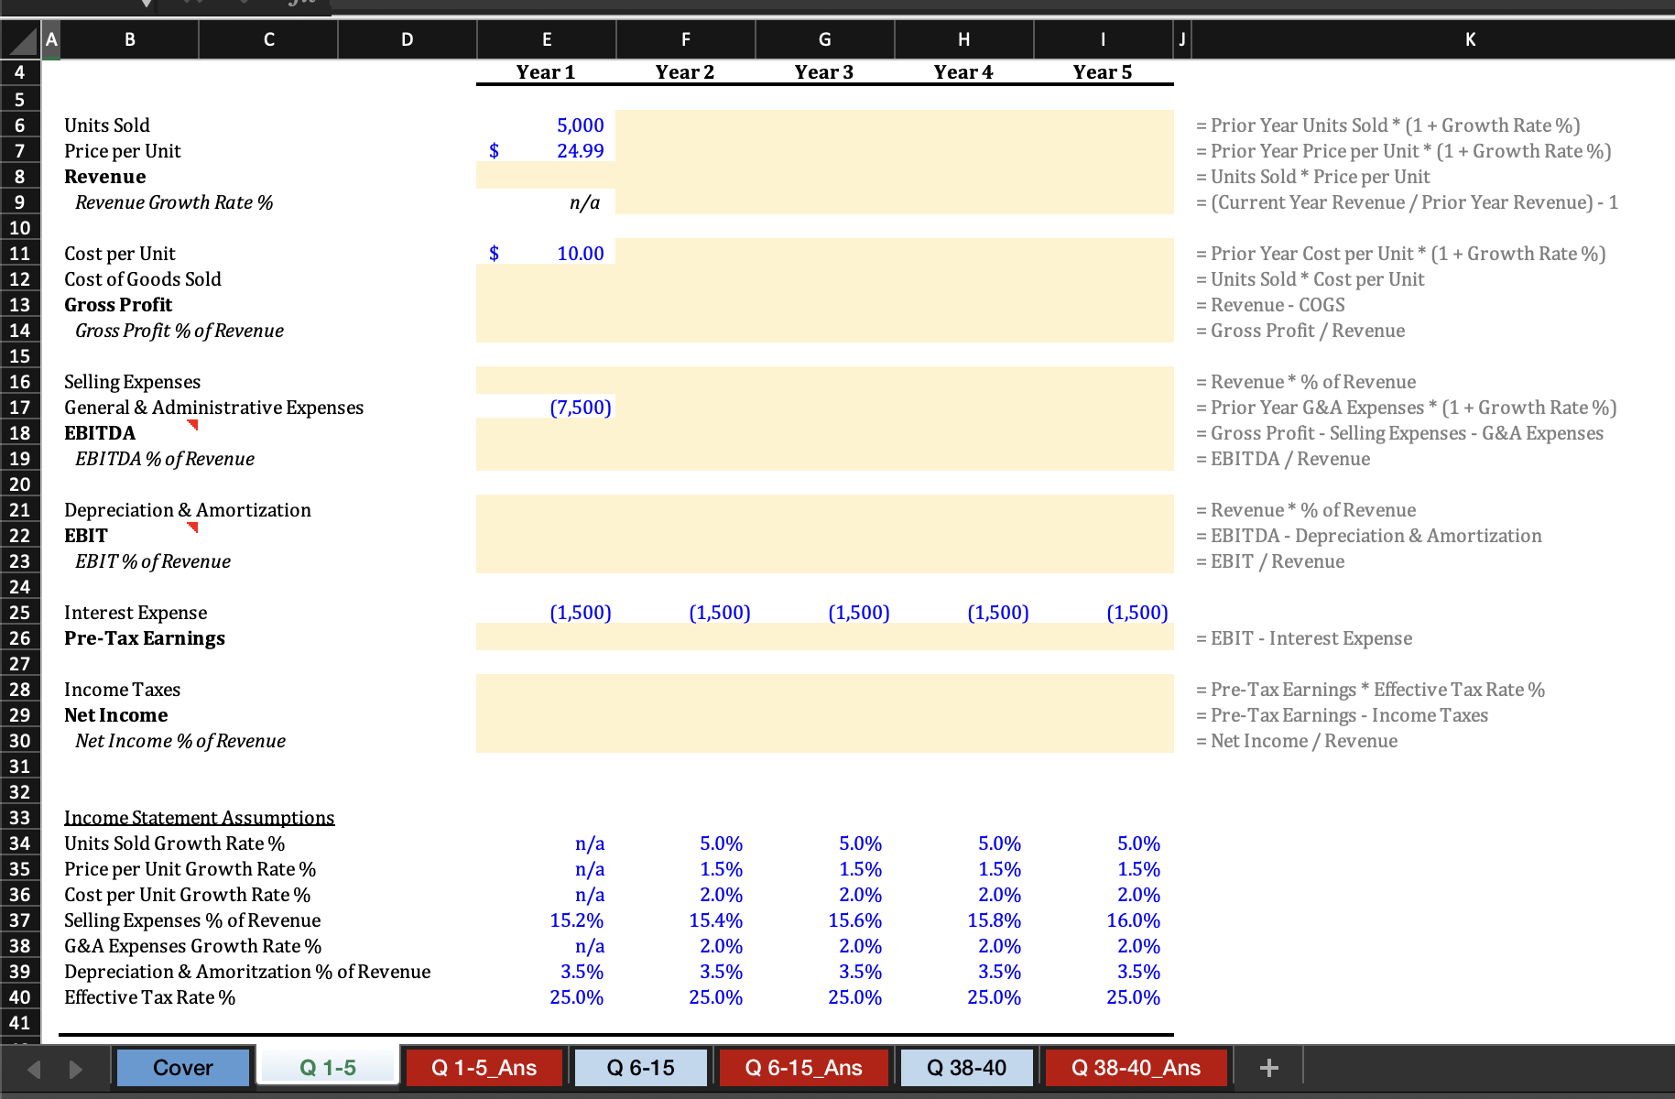
Task: Open the Q 38-40_Ans sheet tab
Action: (x=1136, y=1068)
